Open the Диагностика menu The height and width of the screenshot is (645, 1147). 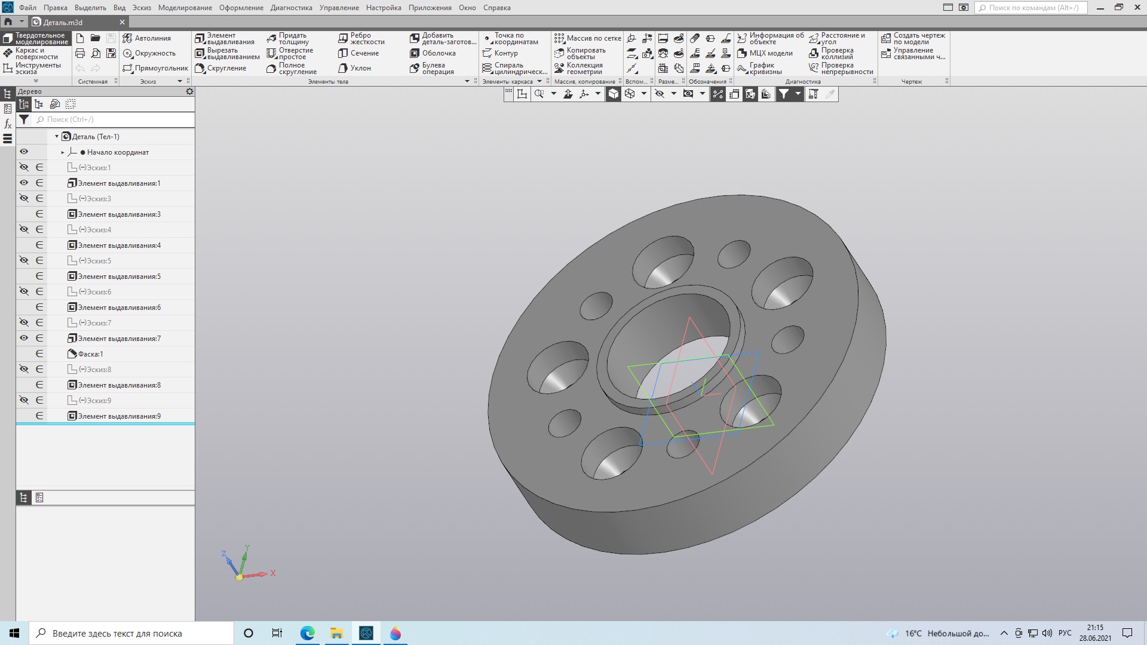pyautogui.click(x=291, y=8)
